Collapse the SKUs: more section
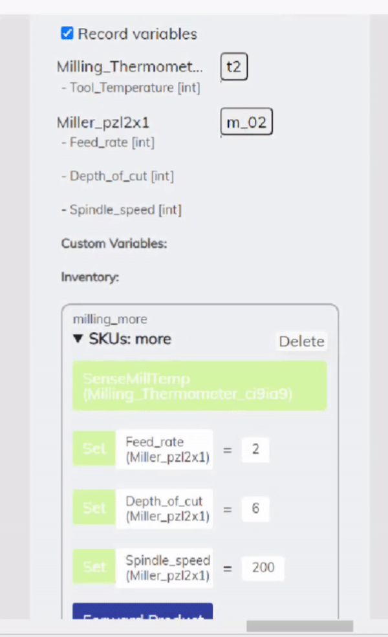 click(78, 339)
